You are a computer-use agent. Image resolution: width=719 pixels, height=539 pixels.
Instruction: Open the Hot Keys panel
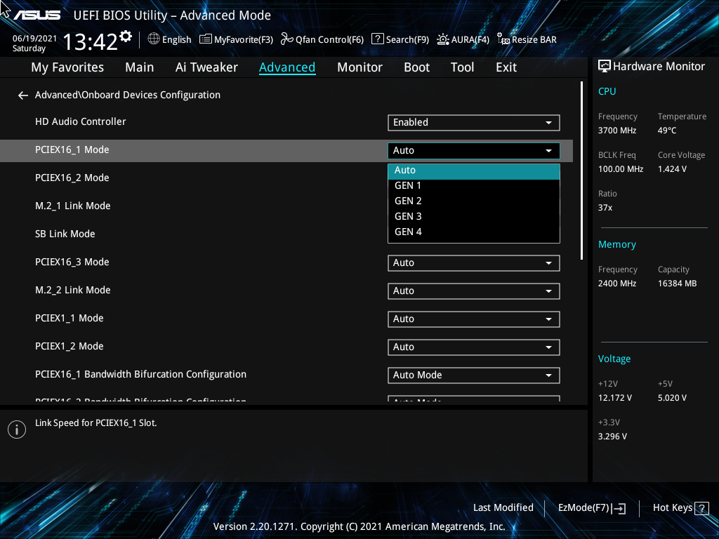pyautogui.click(x=678, y=507)
